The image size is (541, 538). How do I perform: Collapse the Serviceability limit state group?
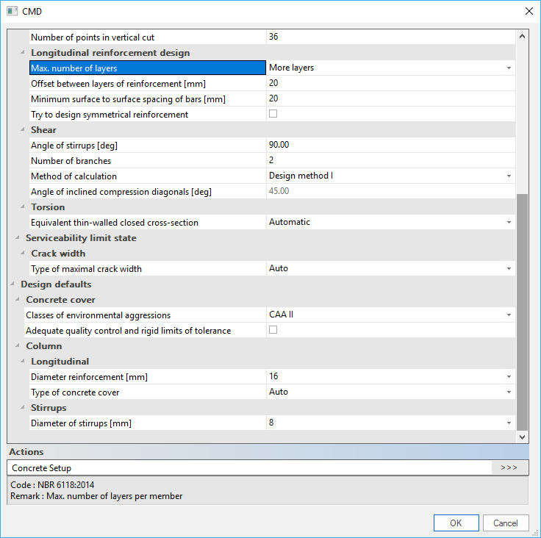point(18,238)
